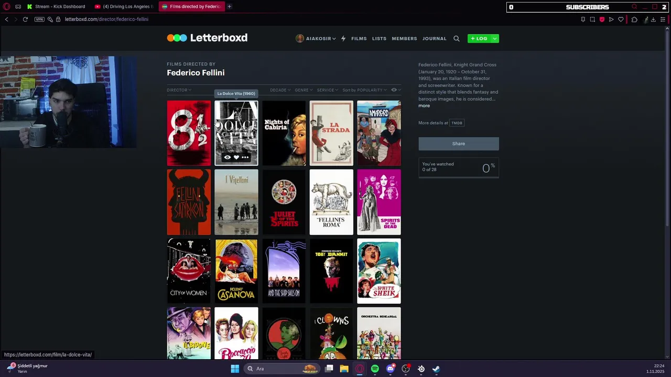
Task: Open the Fellini's Roma poster
Action: [331, 202]
